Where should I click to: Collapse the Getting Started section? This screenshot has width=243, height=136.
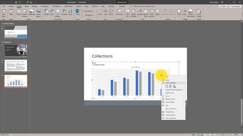pyautogui.click(x=2, y=23)
